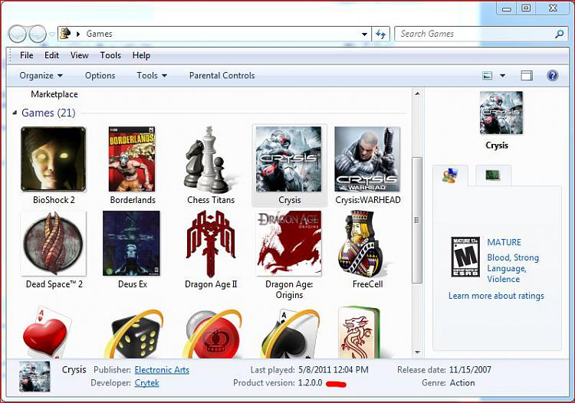Open the Crytek developer link

click(146, 383)
